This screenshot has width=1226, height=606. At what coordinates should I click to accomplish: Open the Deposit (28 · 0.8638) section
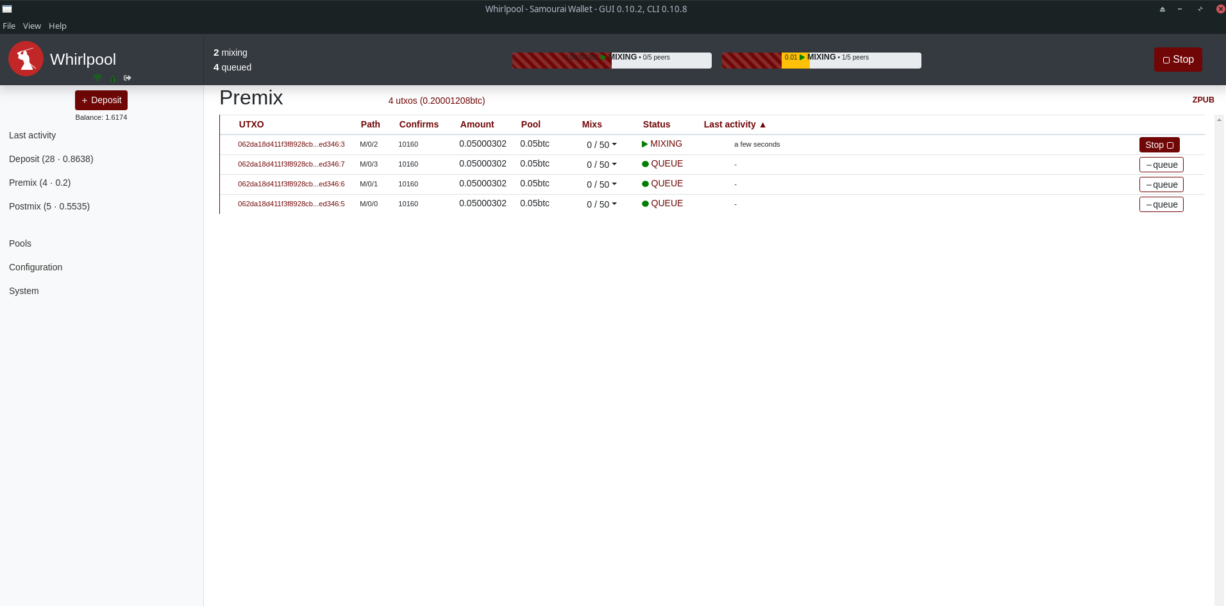tap(51, 159)
